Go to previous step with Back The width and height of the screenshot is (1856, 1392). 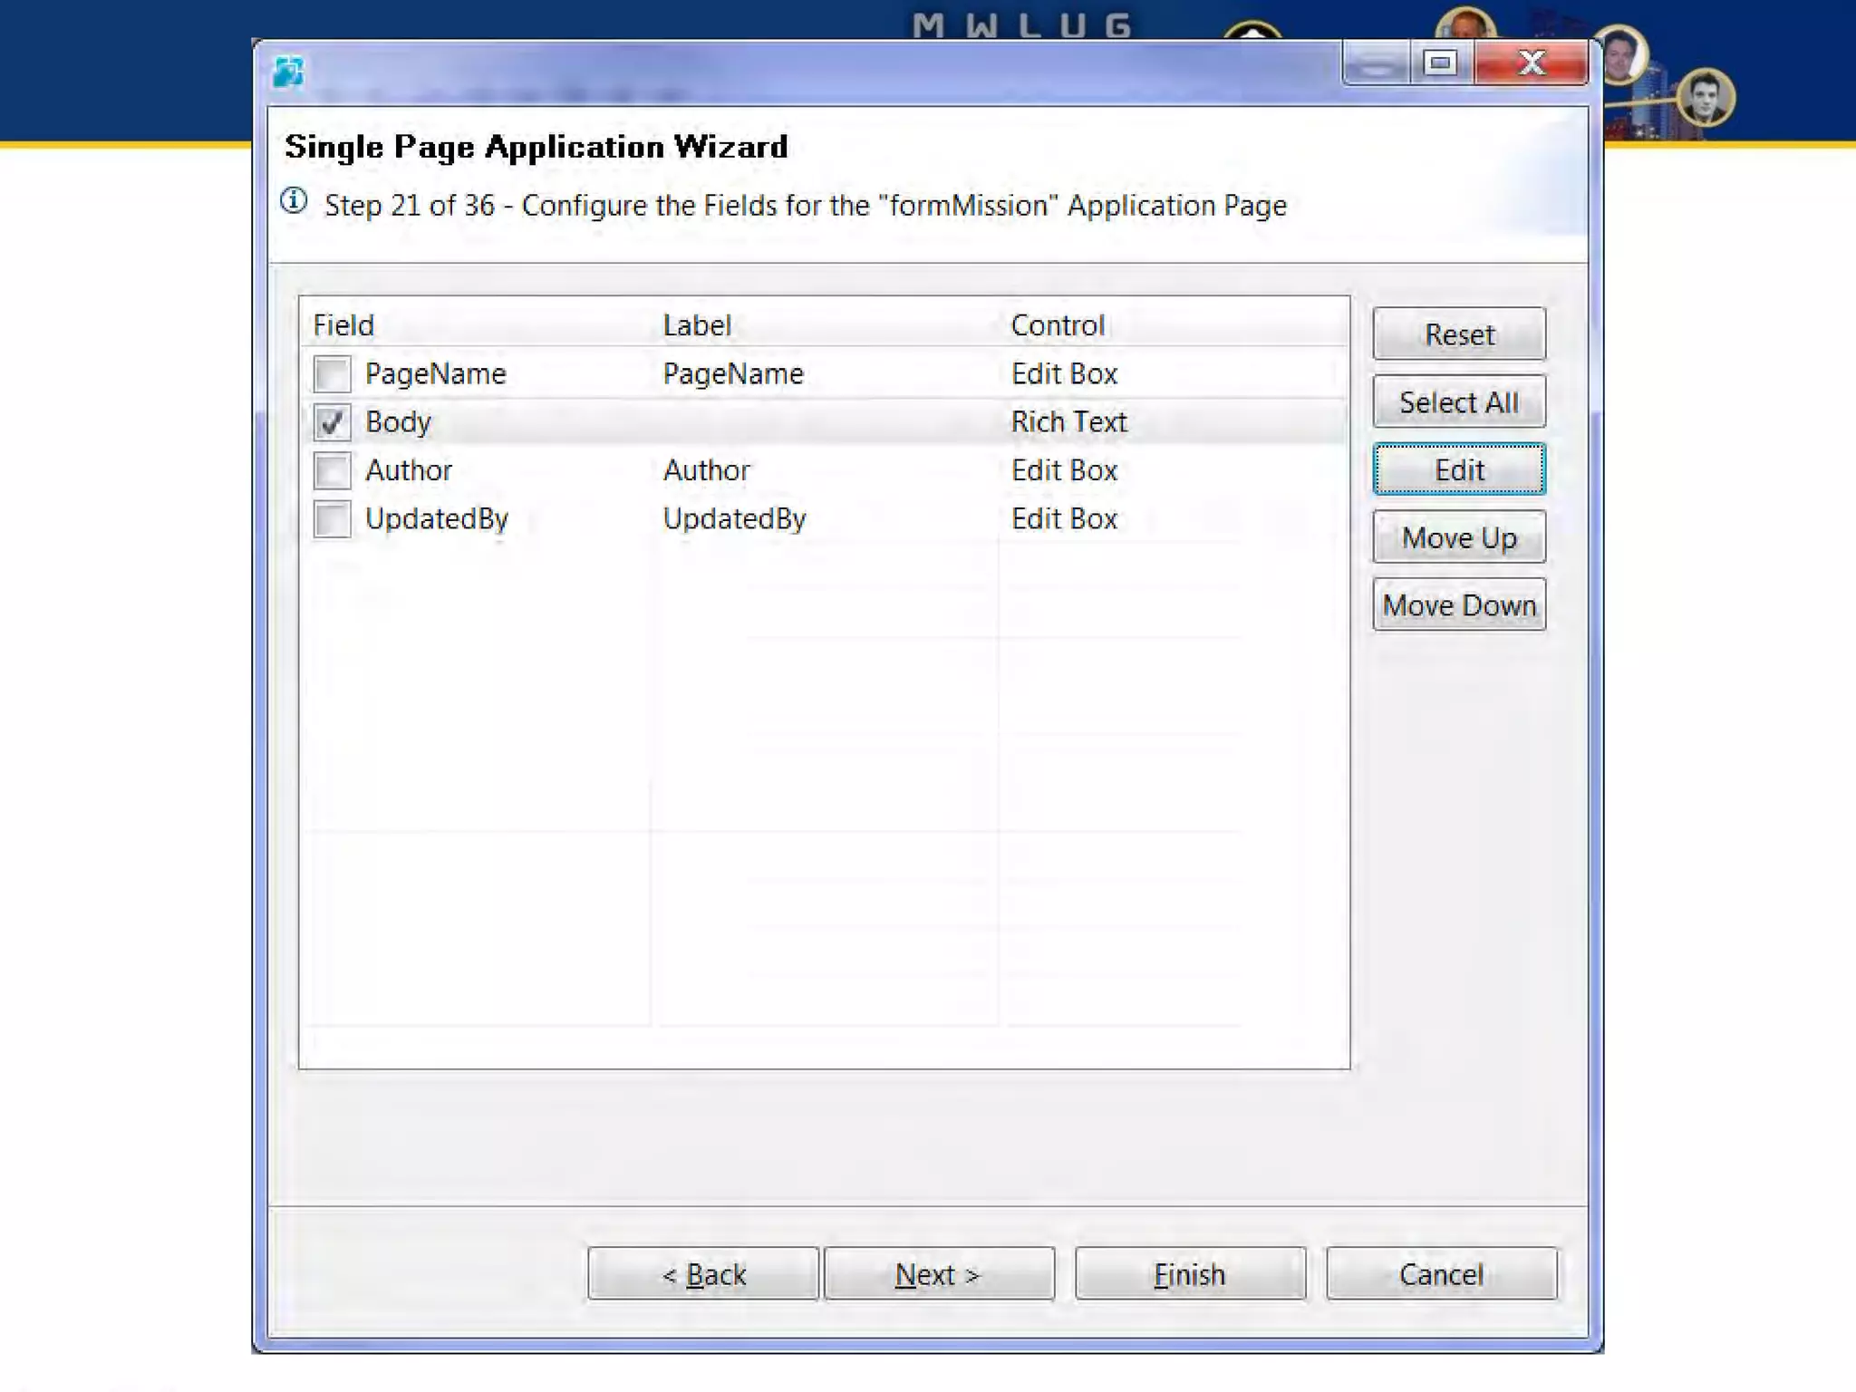703,1274
